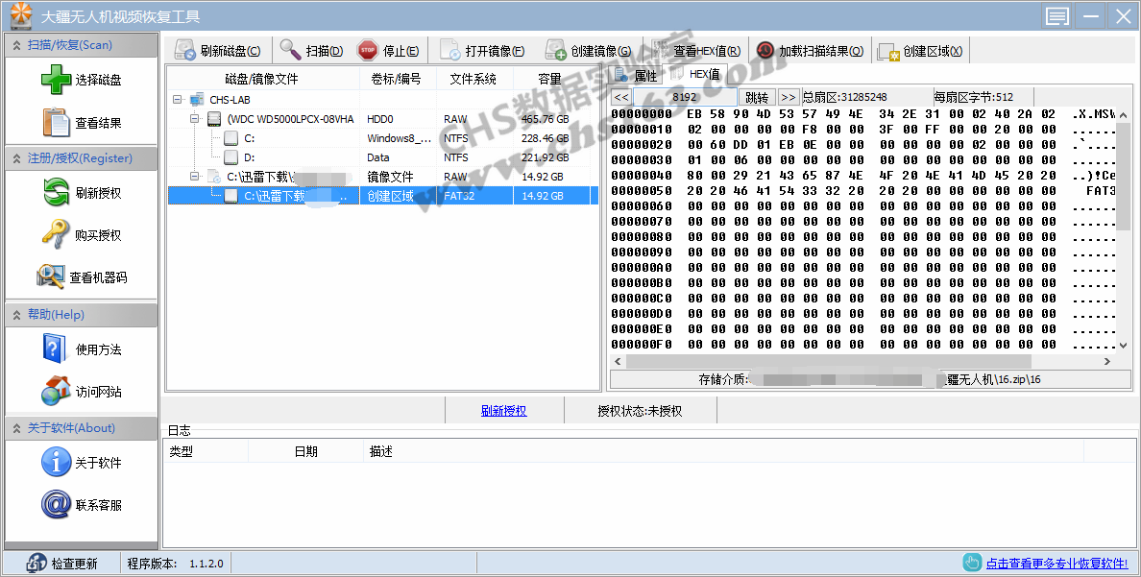
Task: Click the 文件系统 column header
Action: tap(474, 79)
